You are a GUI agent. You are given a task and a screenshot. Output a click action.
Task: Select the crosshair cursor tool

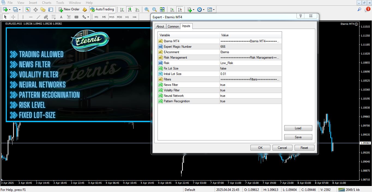point(13,17)
